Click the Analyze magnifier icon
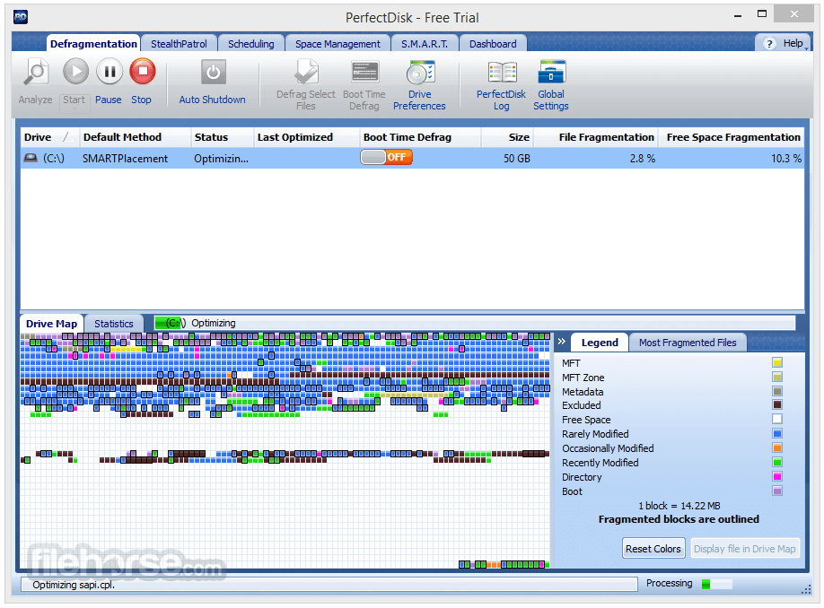The width and height of the screenshot is (824, 608). click(x=35, y=72)
